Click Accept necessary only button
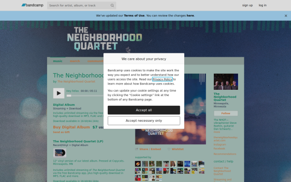 [144, 121]
